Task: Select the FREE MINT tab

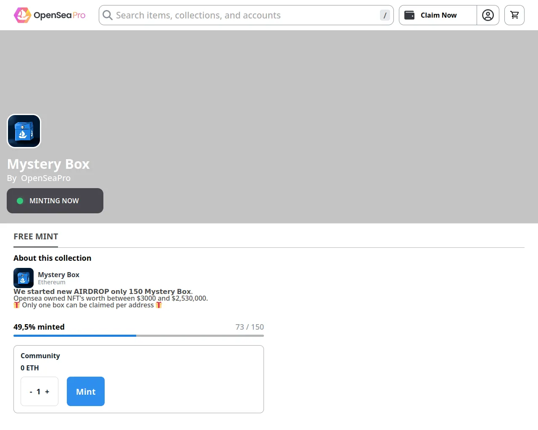Action: click(36, 237)
